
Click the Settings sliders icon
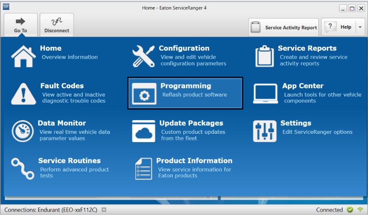point(264,131)
